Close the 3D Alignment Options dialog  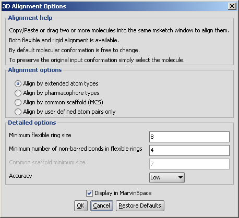click(232, 6)
